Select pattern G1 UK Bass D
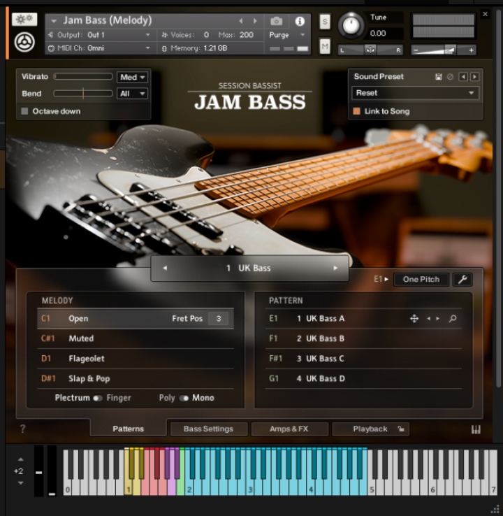 363,379
